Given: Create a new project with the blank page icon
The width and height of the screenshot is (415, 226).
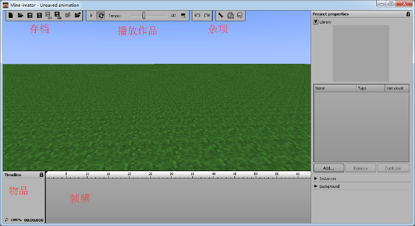Looking at the screenshot, I should click(11, 15).
